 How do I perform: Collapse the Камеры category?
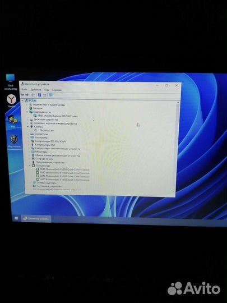click(28, 127)
